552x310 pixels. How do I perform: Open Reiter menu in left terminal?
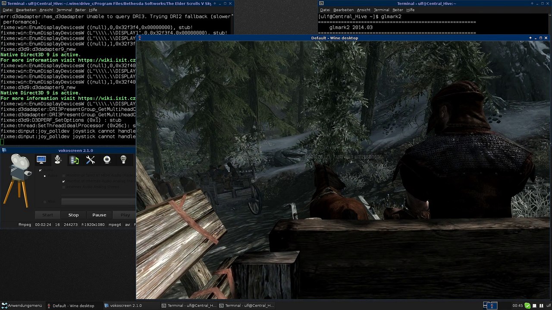click(x=80, y=10)
